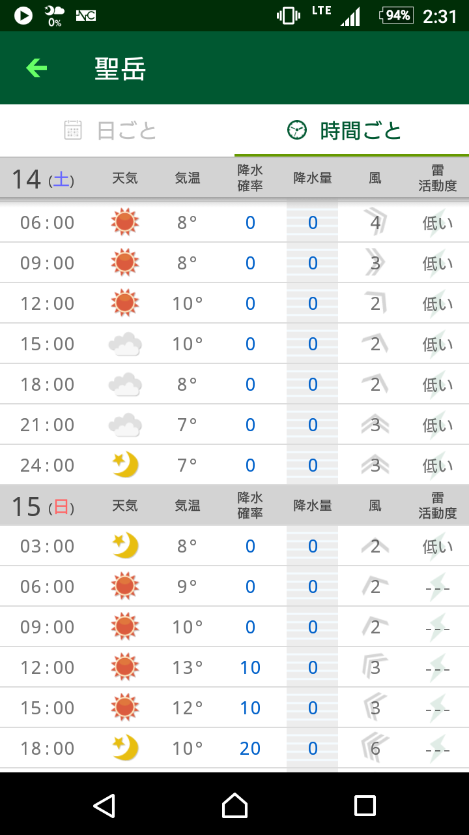Tap calendar icon on daily tab
This screenshot has width=469, height=835.
coord(73,130)
